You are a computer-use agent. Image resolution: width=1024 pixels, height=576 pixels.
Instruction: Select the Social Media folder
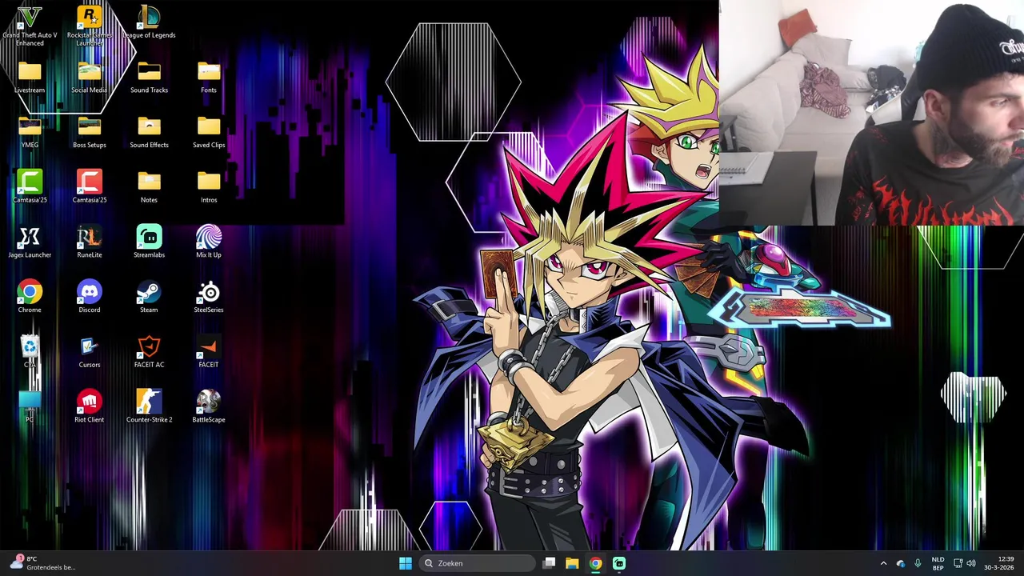coord(90,78)
